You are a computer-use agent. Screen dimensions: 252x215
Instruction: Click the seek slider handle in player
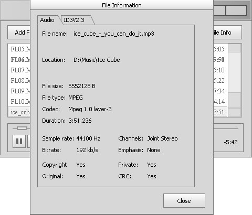(x=22, y=128)
